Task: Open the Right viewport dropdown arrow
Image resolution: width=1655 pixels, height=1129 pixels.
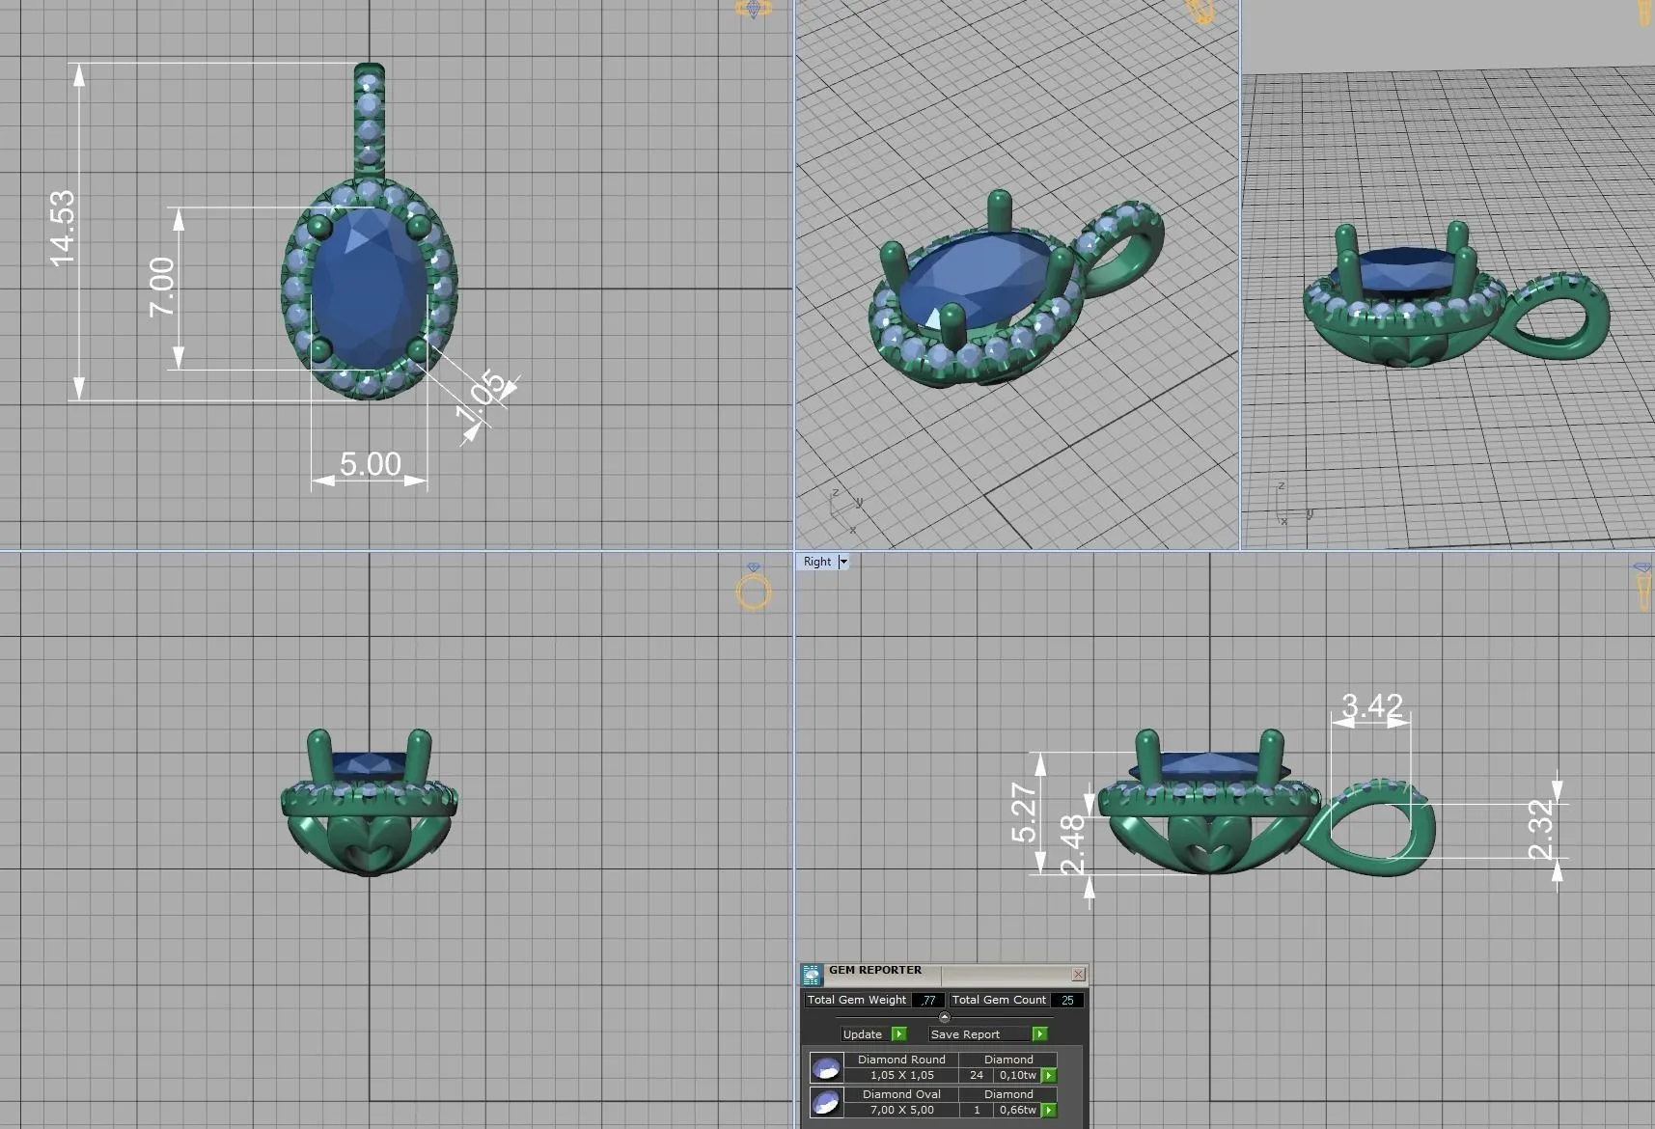Action: tap(843, 562)
